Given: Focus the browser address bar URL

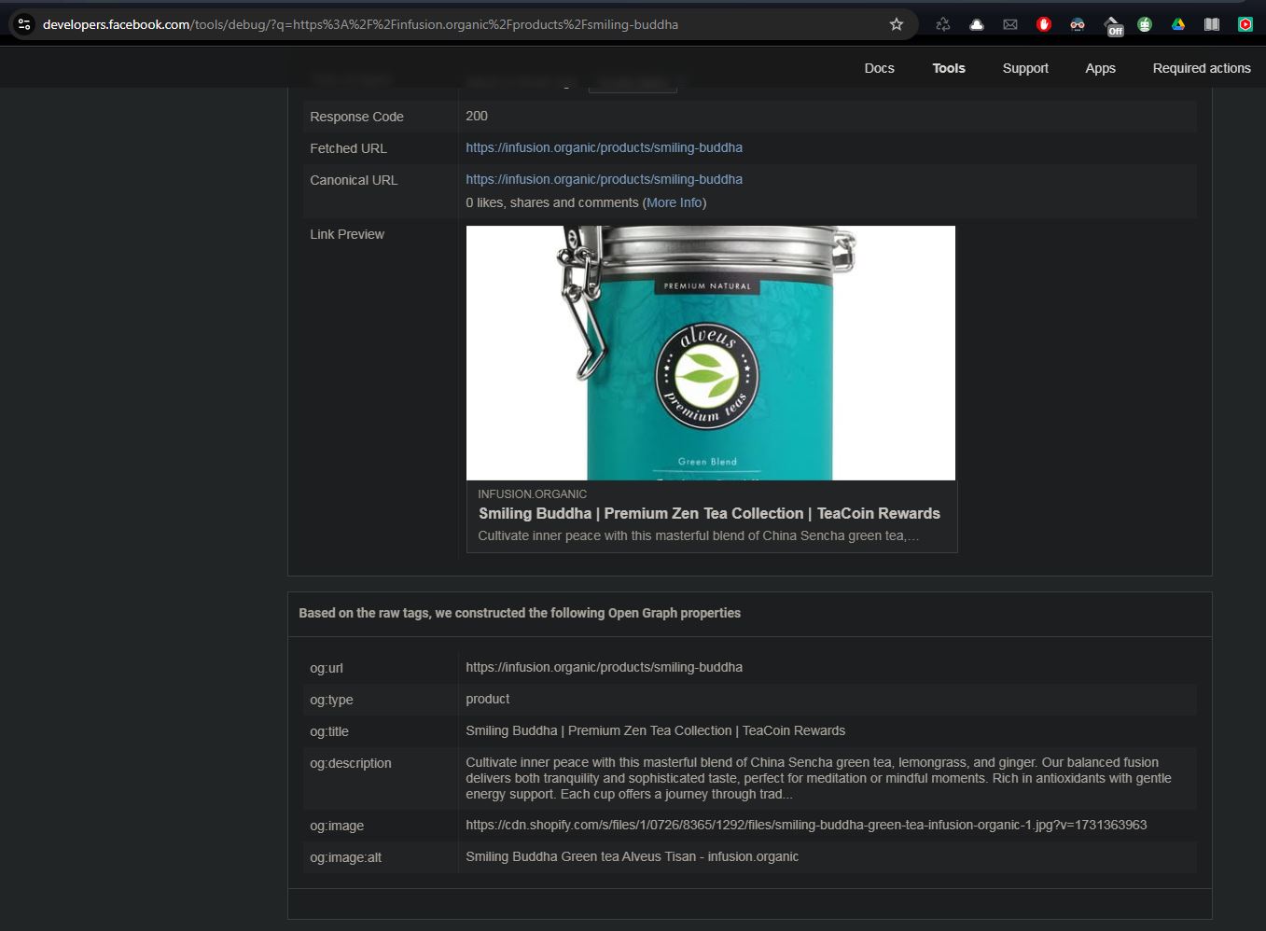Looking at the screenshot, I should coord(360,24).
